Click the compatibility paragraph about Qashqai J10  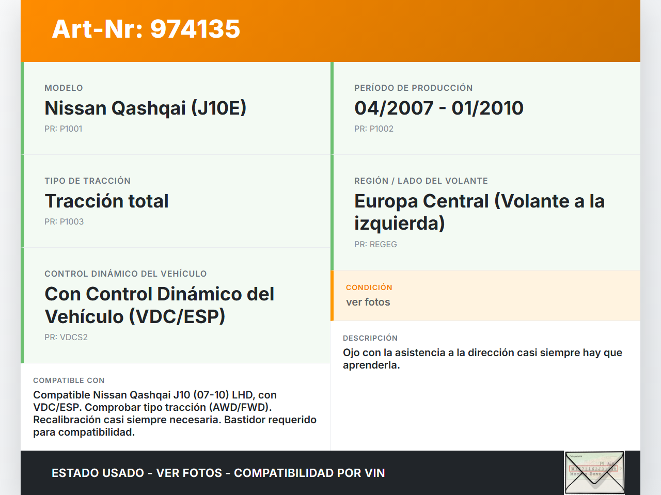pos(175,413)
